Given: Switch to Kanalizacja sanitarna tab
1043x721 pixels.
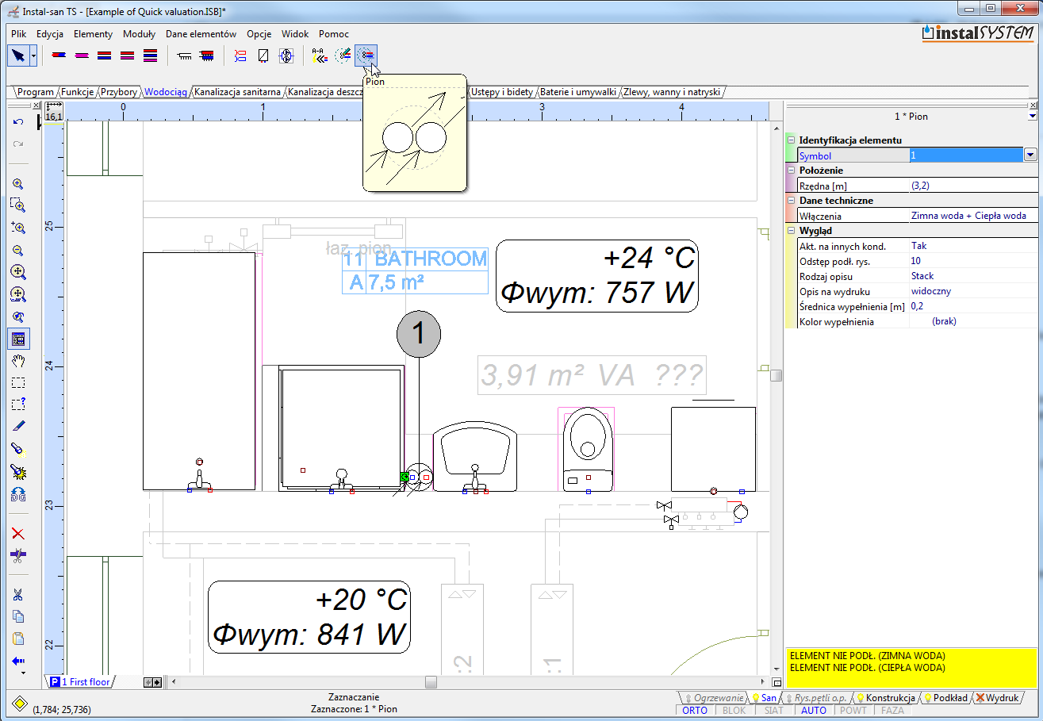Looking at the screenshot, I should tap(237, 92).
